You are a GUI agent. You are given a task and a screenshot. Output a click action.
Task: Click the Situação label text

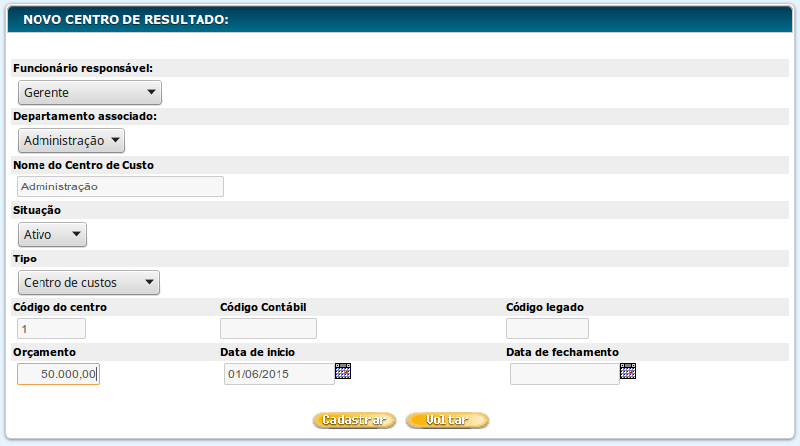pos(37,210)
